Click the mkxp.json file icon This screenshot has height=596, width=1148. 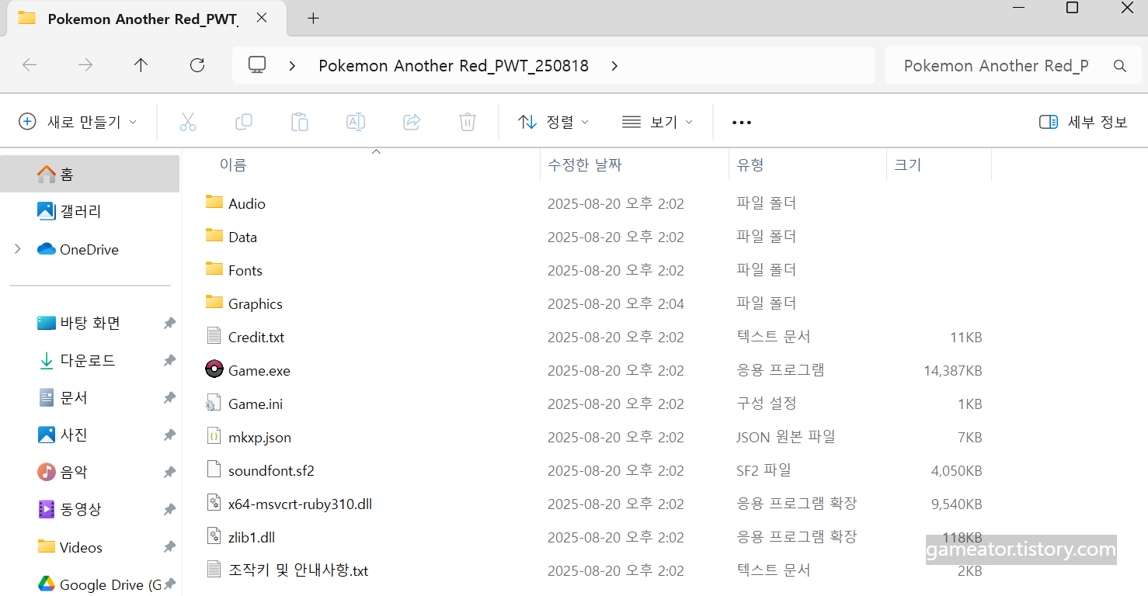pos(214,436)
